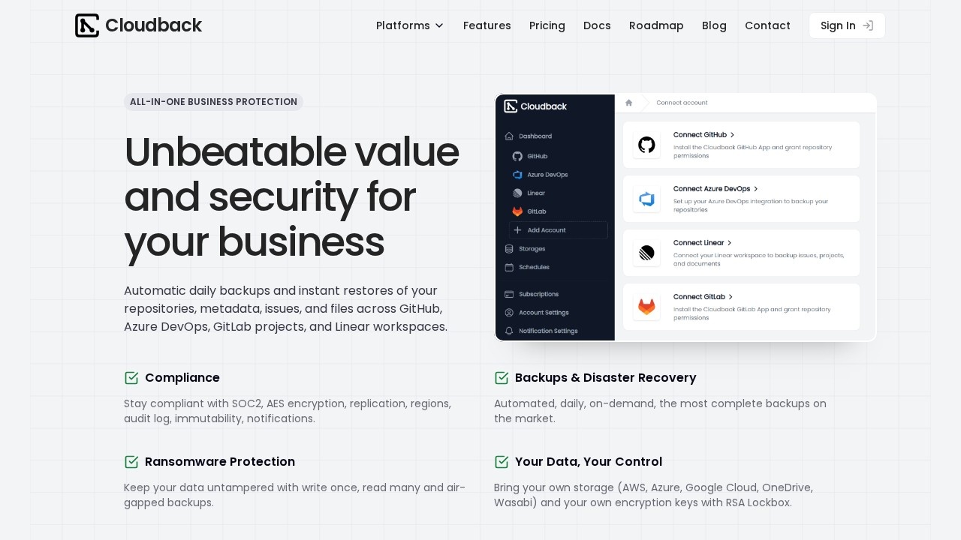Expand the Platforms dropdown menu
This screenshot has width=961, height=540.
point(410,25)
